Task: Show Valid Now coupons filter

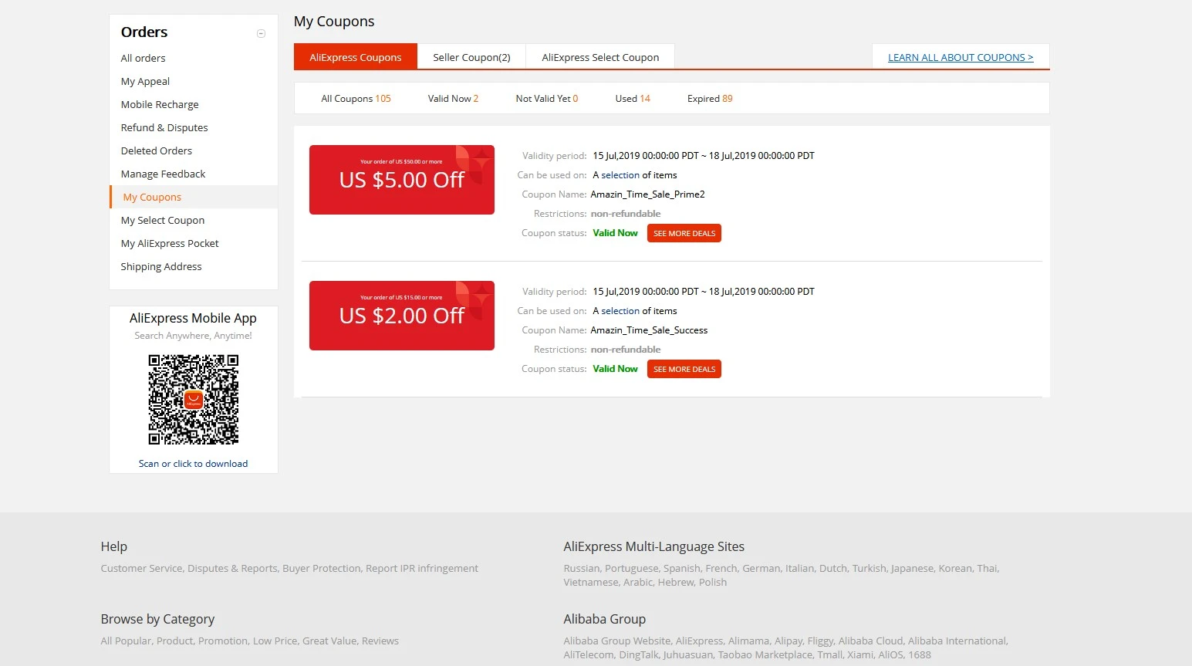Action: 453,99
